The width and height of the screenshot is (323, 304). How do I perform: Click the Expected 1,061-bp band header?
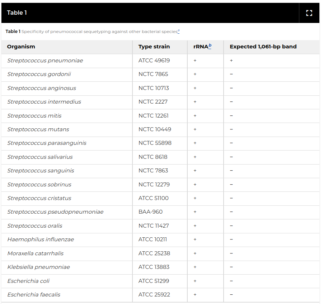263,47
